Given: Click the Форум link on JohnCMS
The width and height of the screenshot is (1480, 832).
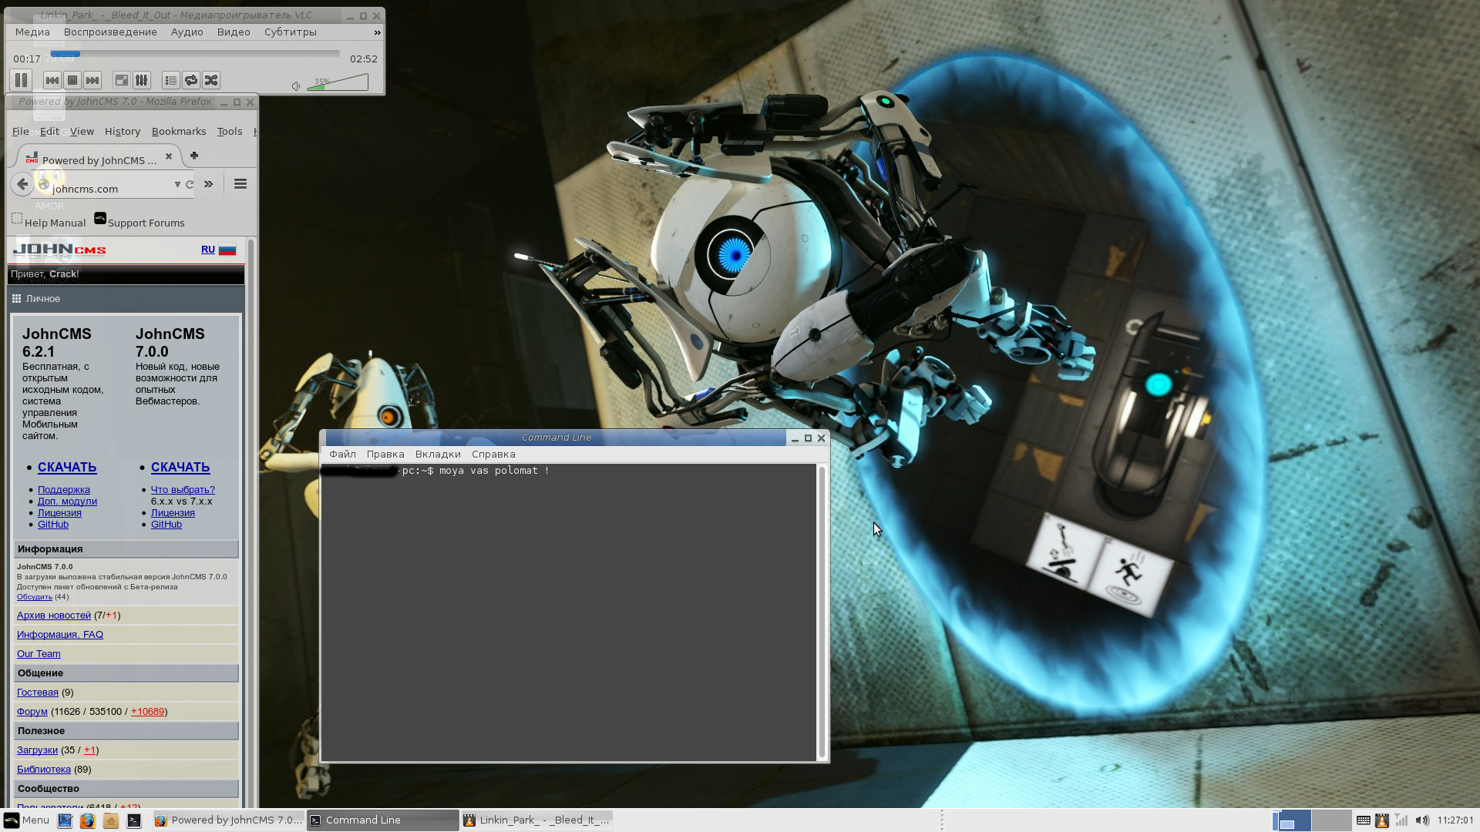Looking at the screenshot, I should point(32,712).
